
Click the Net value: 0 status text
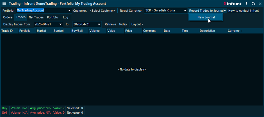tap(75, 113)
